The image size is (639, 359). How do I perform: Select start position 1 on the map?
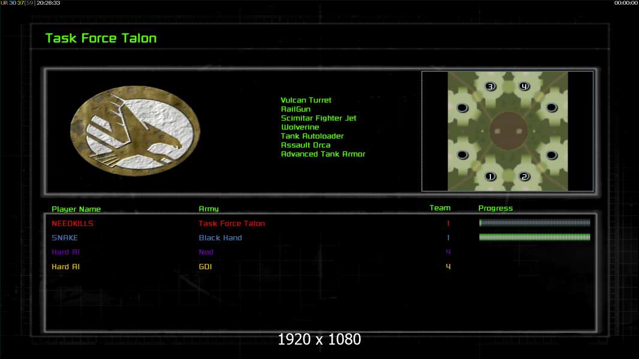(x=490, y=177)
